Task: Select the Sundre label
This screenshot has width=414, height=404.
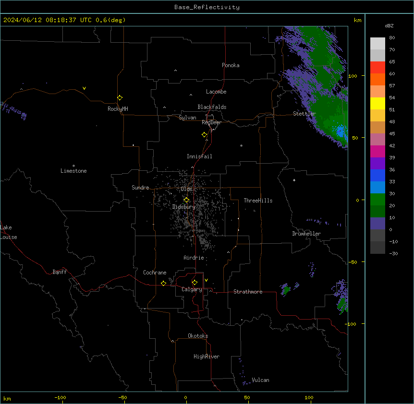Action: pos(140,188)
